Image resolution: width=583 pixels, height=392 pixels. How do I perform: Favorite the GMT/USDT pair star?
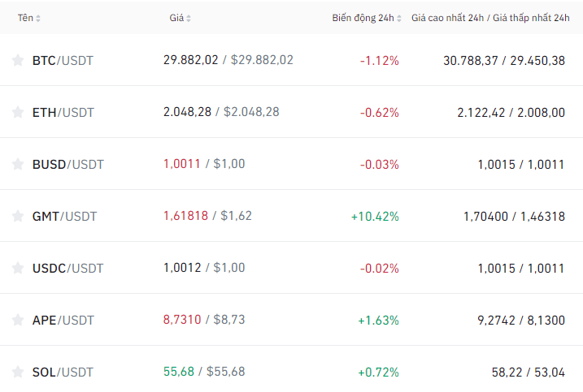(17, 216)
